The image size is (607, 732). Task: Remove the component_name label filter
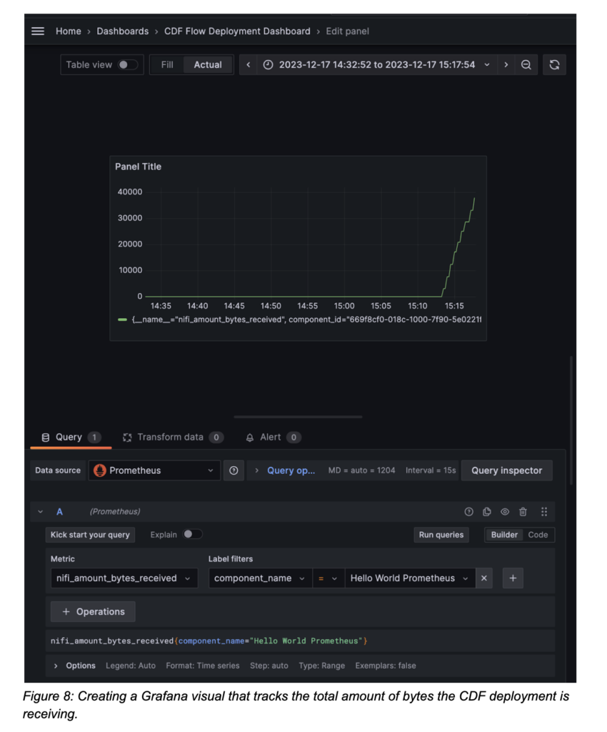coord(484,578)
